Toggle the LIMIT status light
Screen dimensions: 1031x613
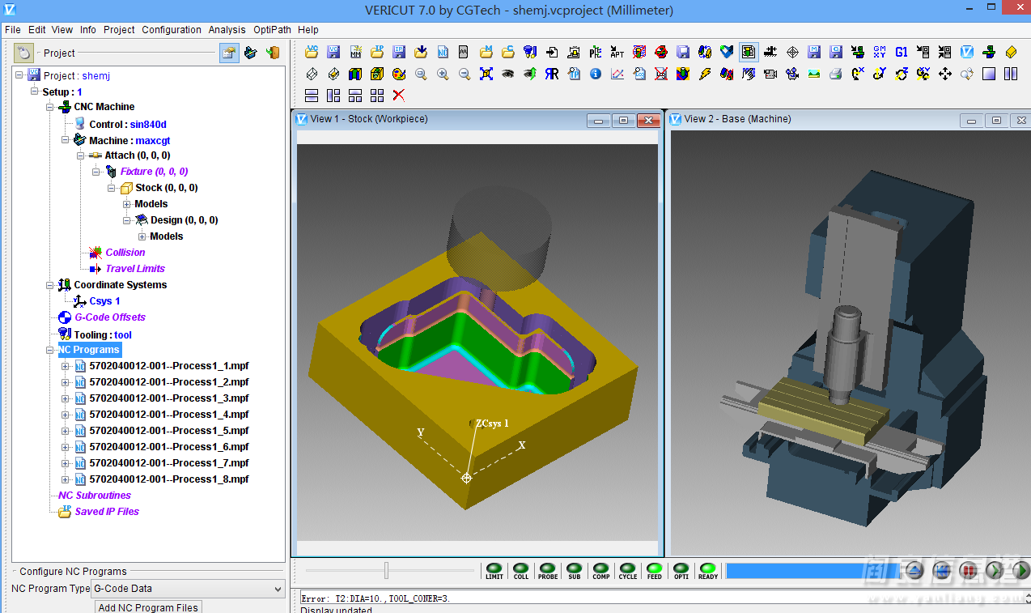[494, 571]
